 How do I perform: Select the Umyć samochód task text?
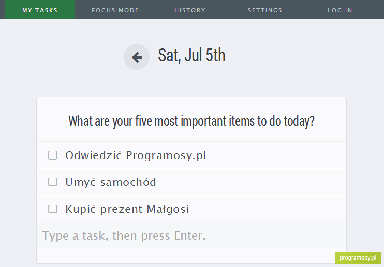click(111, 182)
